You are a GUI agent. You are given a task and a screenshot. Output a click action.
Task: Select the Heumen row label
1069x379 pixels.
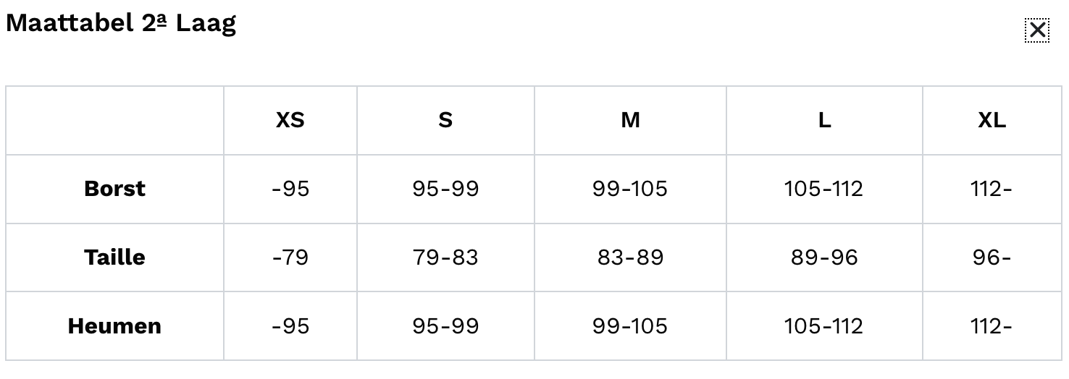coord(114,326)
